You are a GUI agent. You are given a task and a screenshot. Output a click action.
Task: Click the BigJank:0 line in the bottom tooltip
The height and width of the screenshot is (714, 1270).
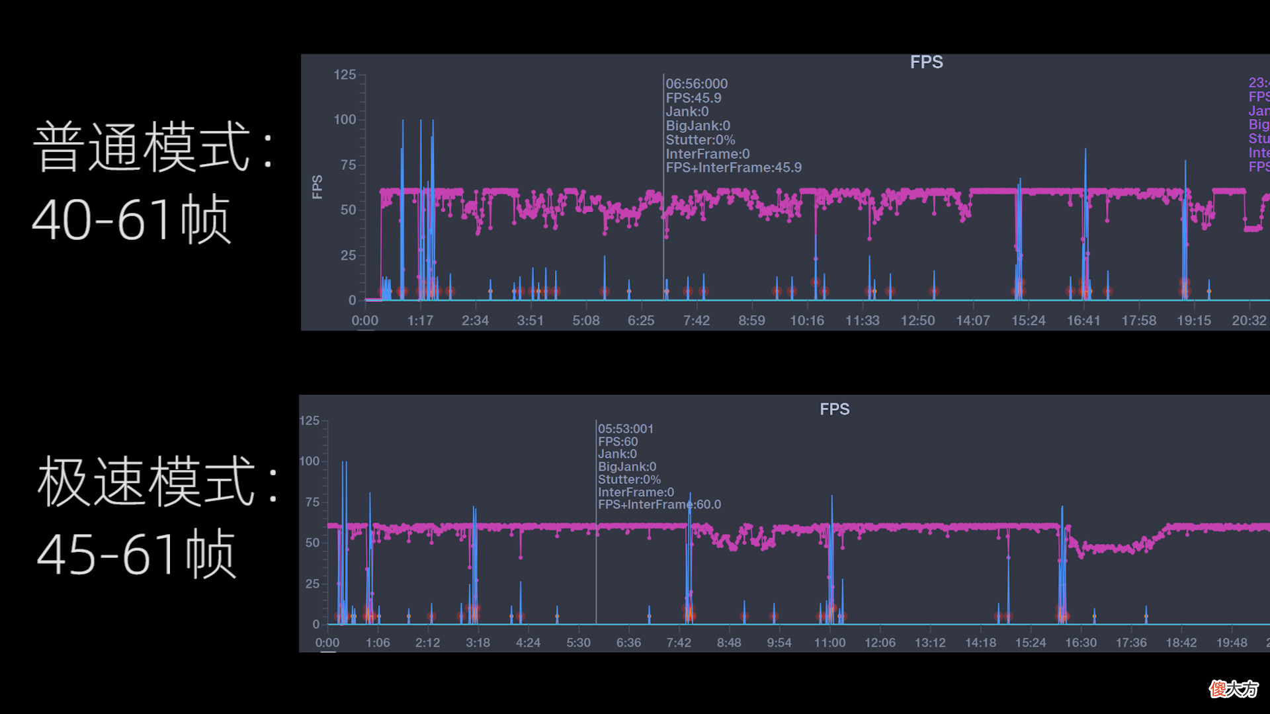click(x=627, y=467)
